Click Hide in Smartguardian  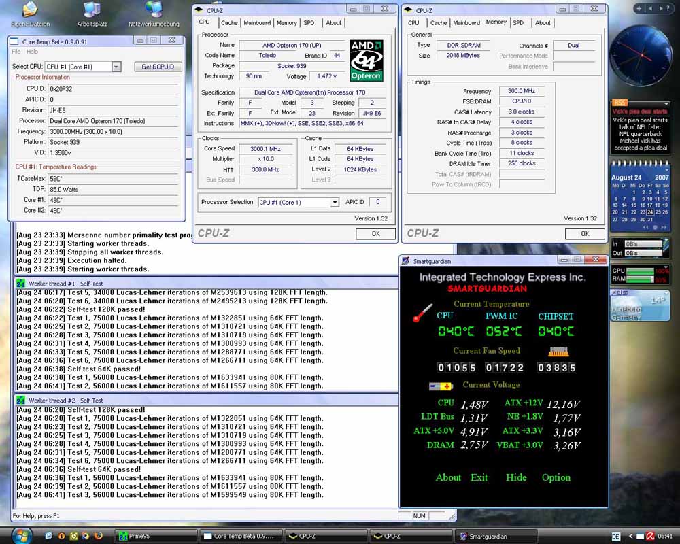click(516, 477)
